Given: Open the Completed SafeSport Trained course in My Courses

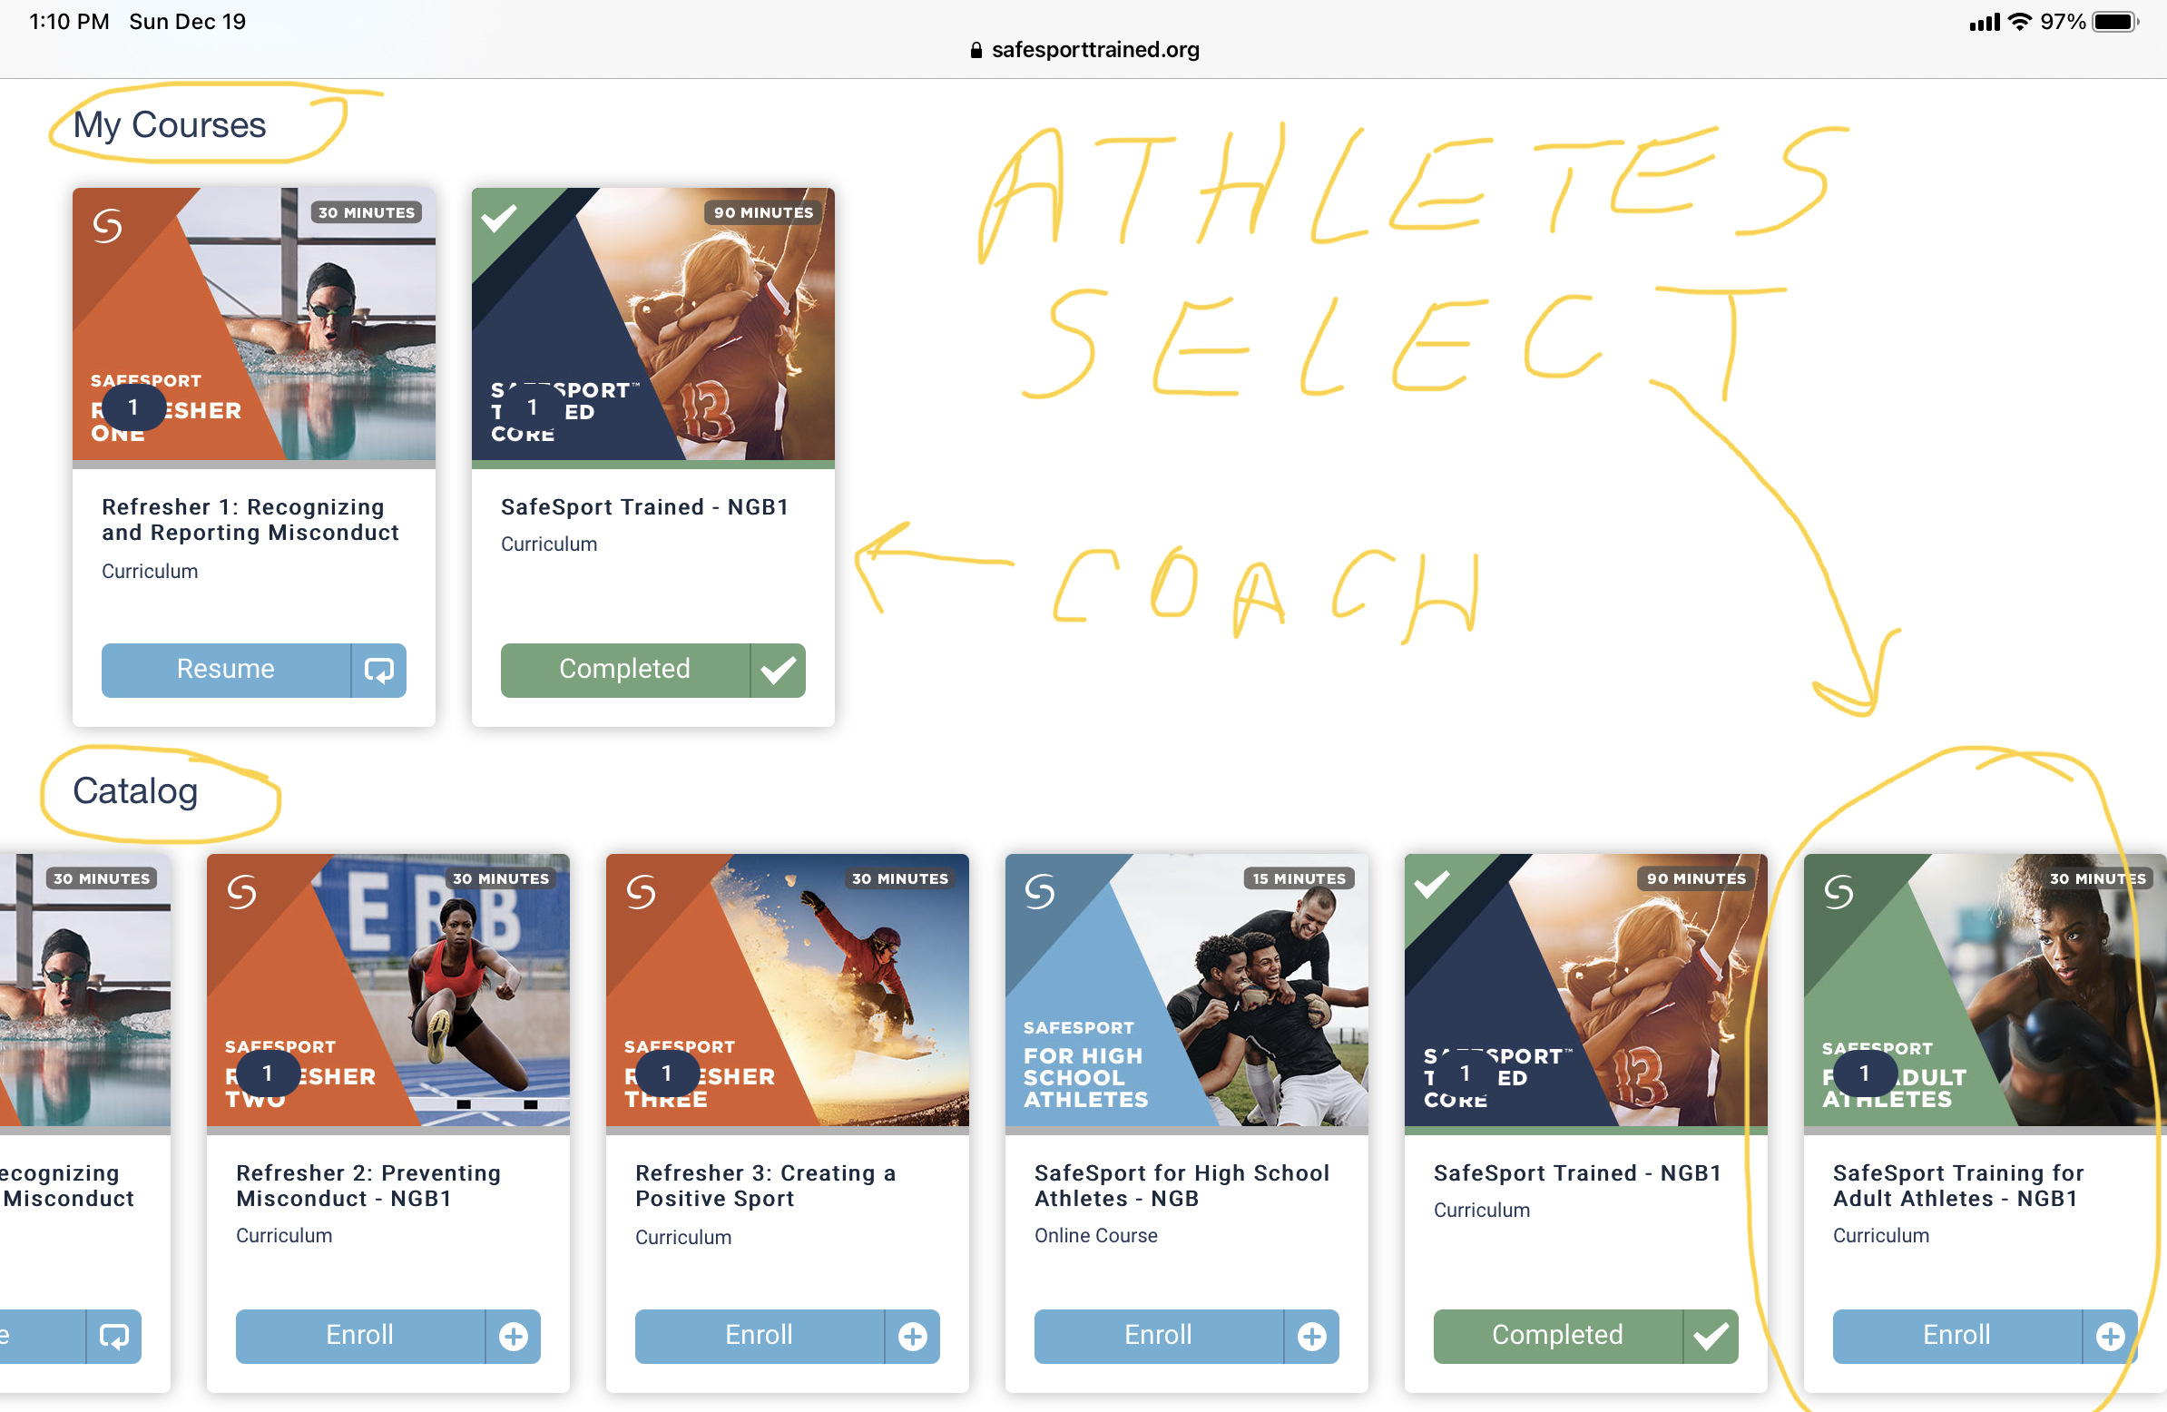Looking at the screenshot, I should tap(624, 671).
